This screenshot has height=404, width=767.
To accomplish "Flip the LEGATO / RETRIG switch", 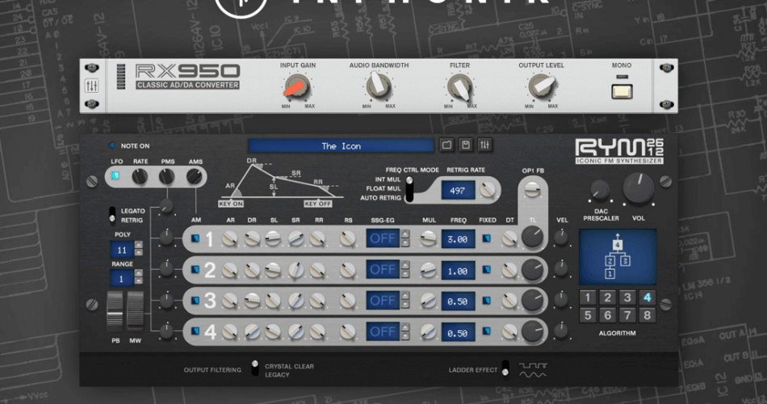I will tap(112, 215).
